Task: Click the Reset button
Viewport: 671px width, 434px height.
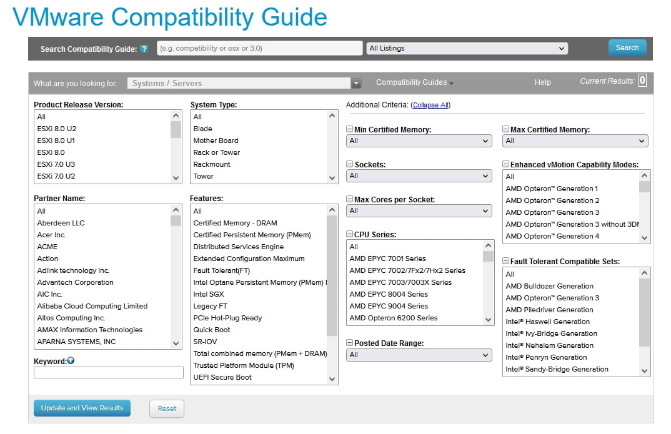Action: pyautogui.click(x=166, y=408)
